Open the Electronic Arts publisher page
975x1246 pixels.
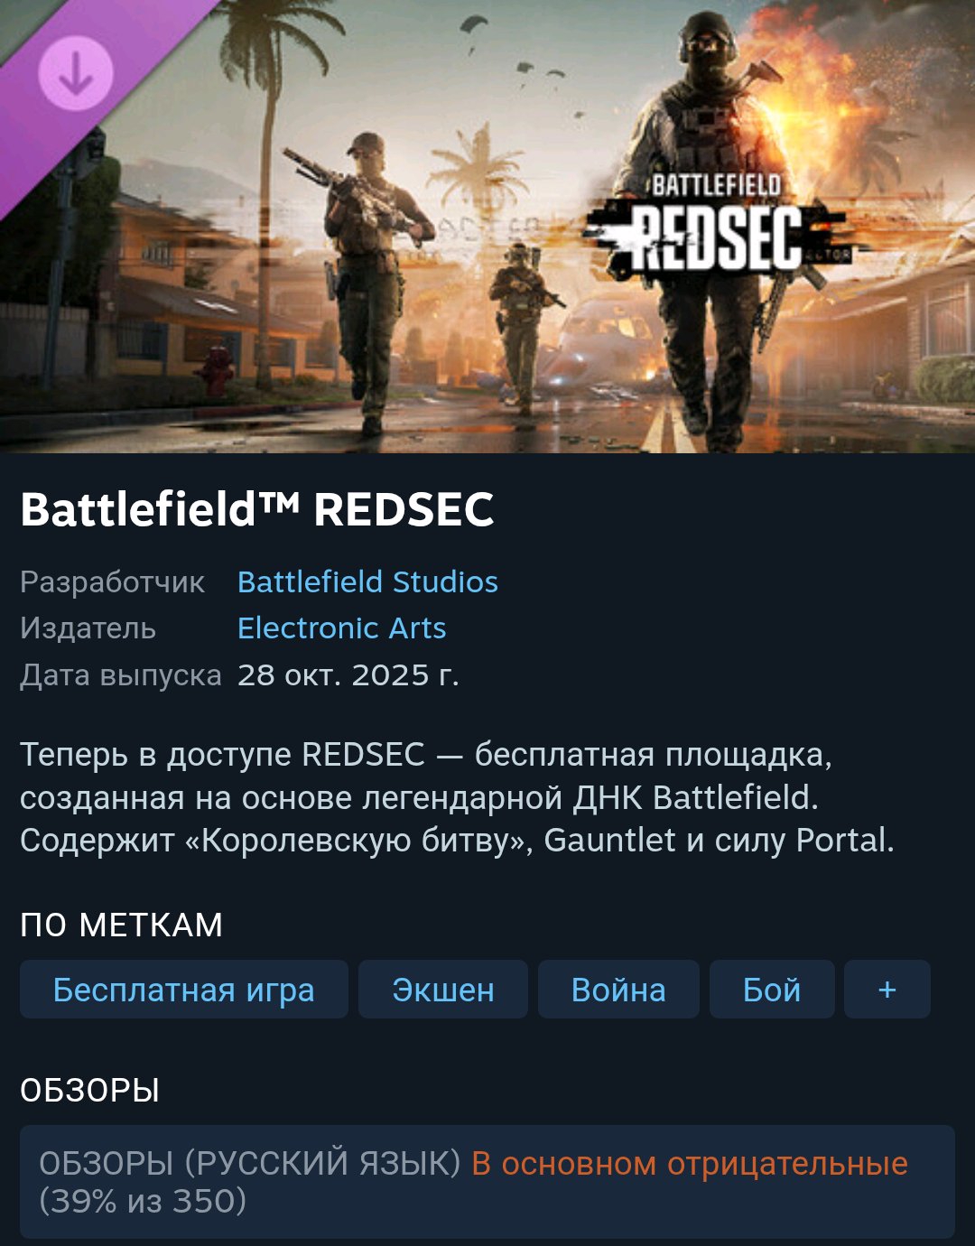[341, 628]
